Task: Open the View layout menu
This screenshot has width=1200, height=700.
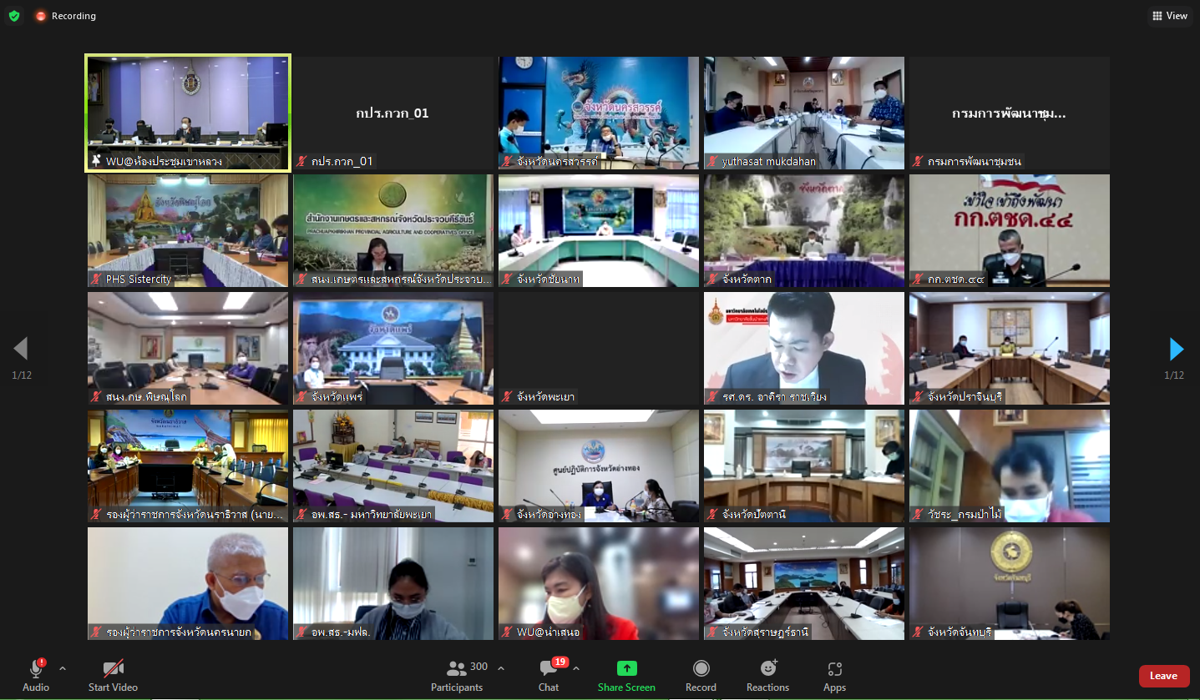Action: point(1169,16)
